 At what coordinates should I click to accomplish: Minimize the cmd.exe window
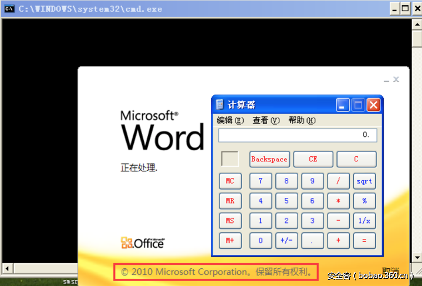tap(394, 9)
